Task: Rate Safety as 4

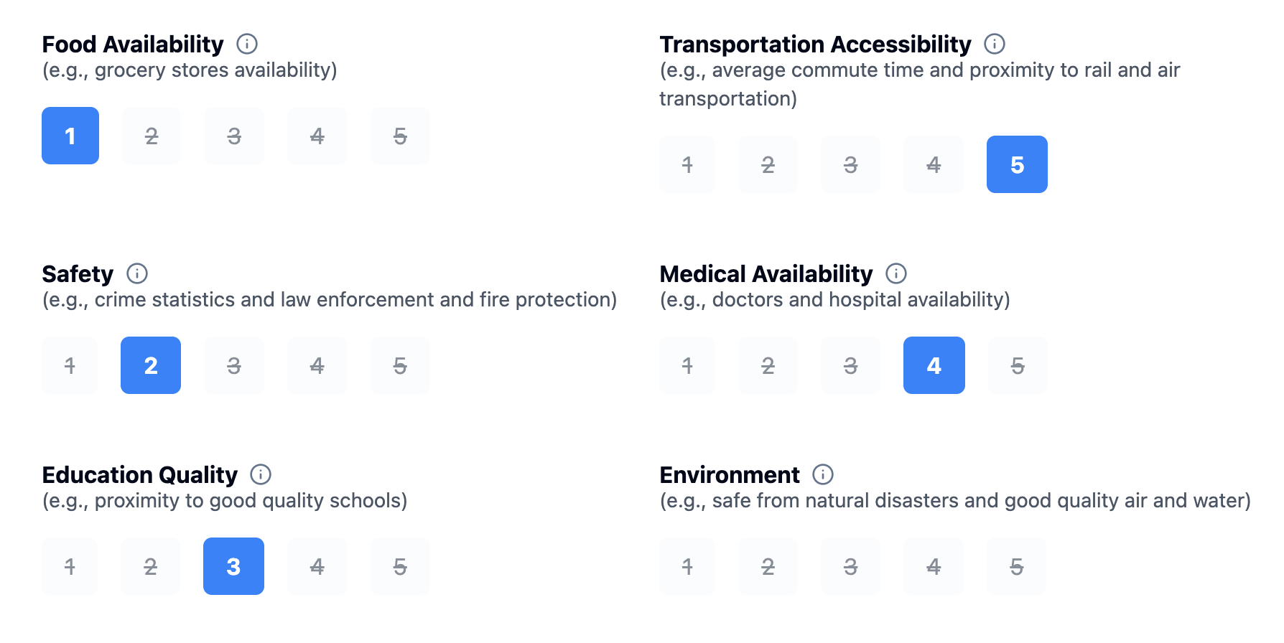Action: pyautogui.click(x=317, y=365)
